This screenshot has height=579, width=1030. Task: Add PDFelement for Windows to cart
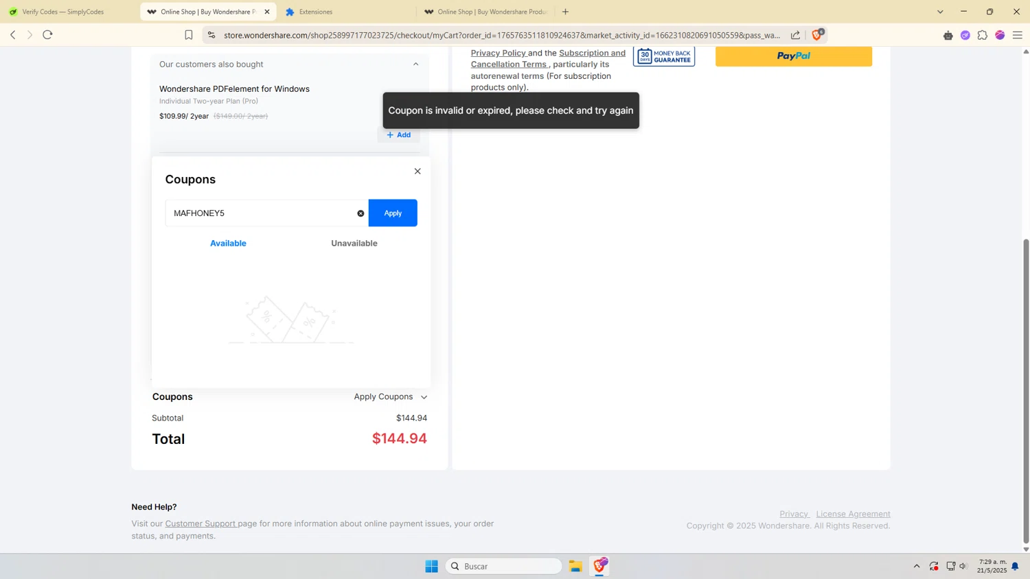(x=398, y=134)
